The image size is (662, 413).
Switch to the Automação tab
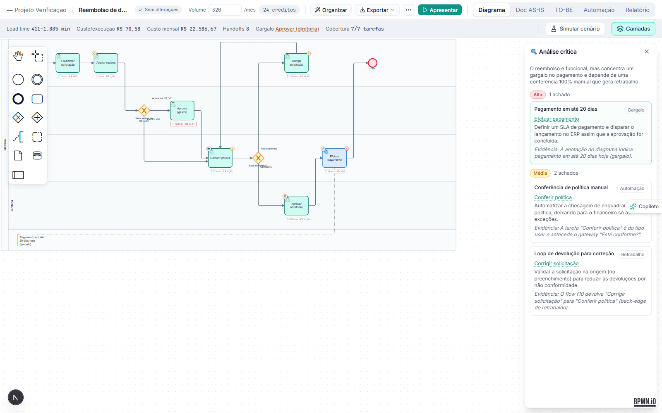tap(599, 10)
